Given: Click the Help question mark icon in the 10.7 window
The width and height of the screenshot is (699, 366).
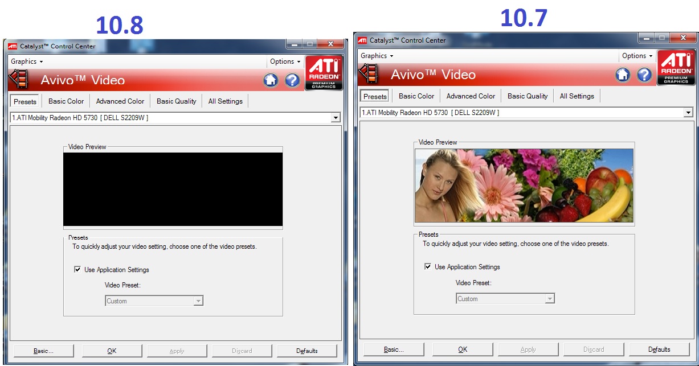Looking at the screenshot, I should click(x=644, y=75).
